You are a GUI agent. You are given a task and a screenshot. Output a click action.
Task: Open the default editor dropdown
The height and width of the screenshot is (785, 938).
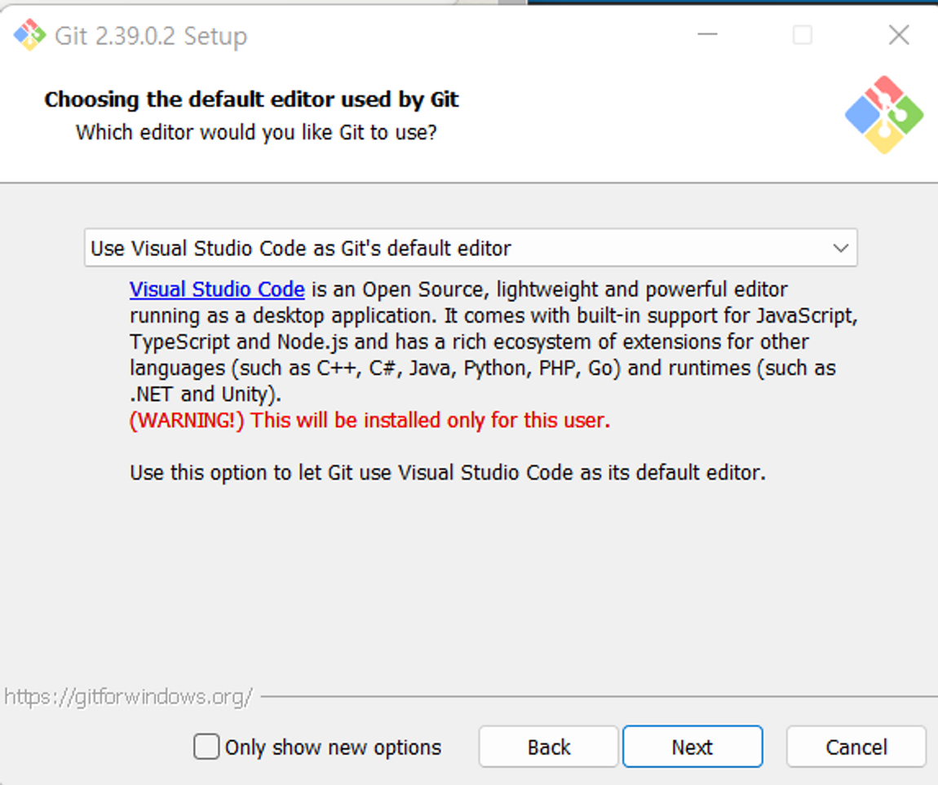click(x=471, y=248)
